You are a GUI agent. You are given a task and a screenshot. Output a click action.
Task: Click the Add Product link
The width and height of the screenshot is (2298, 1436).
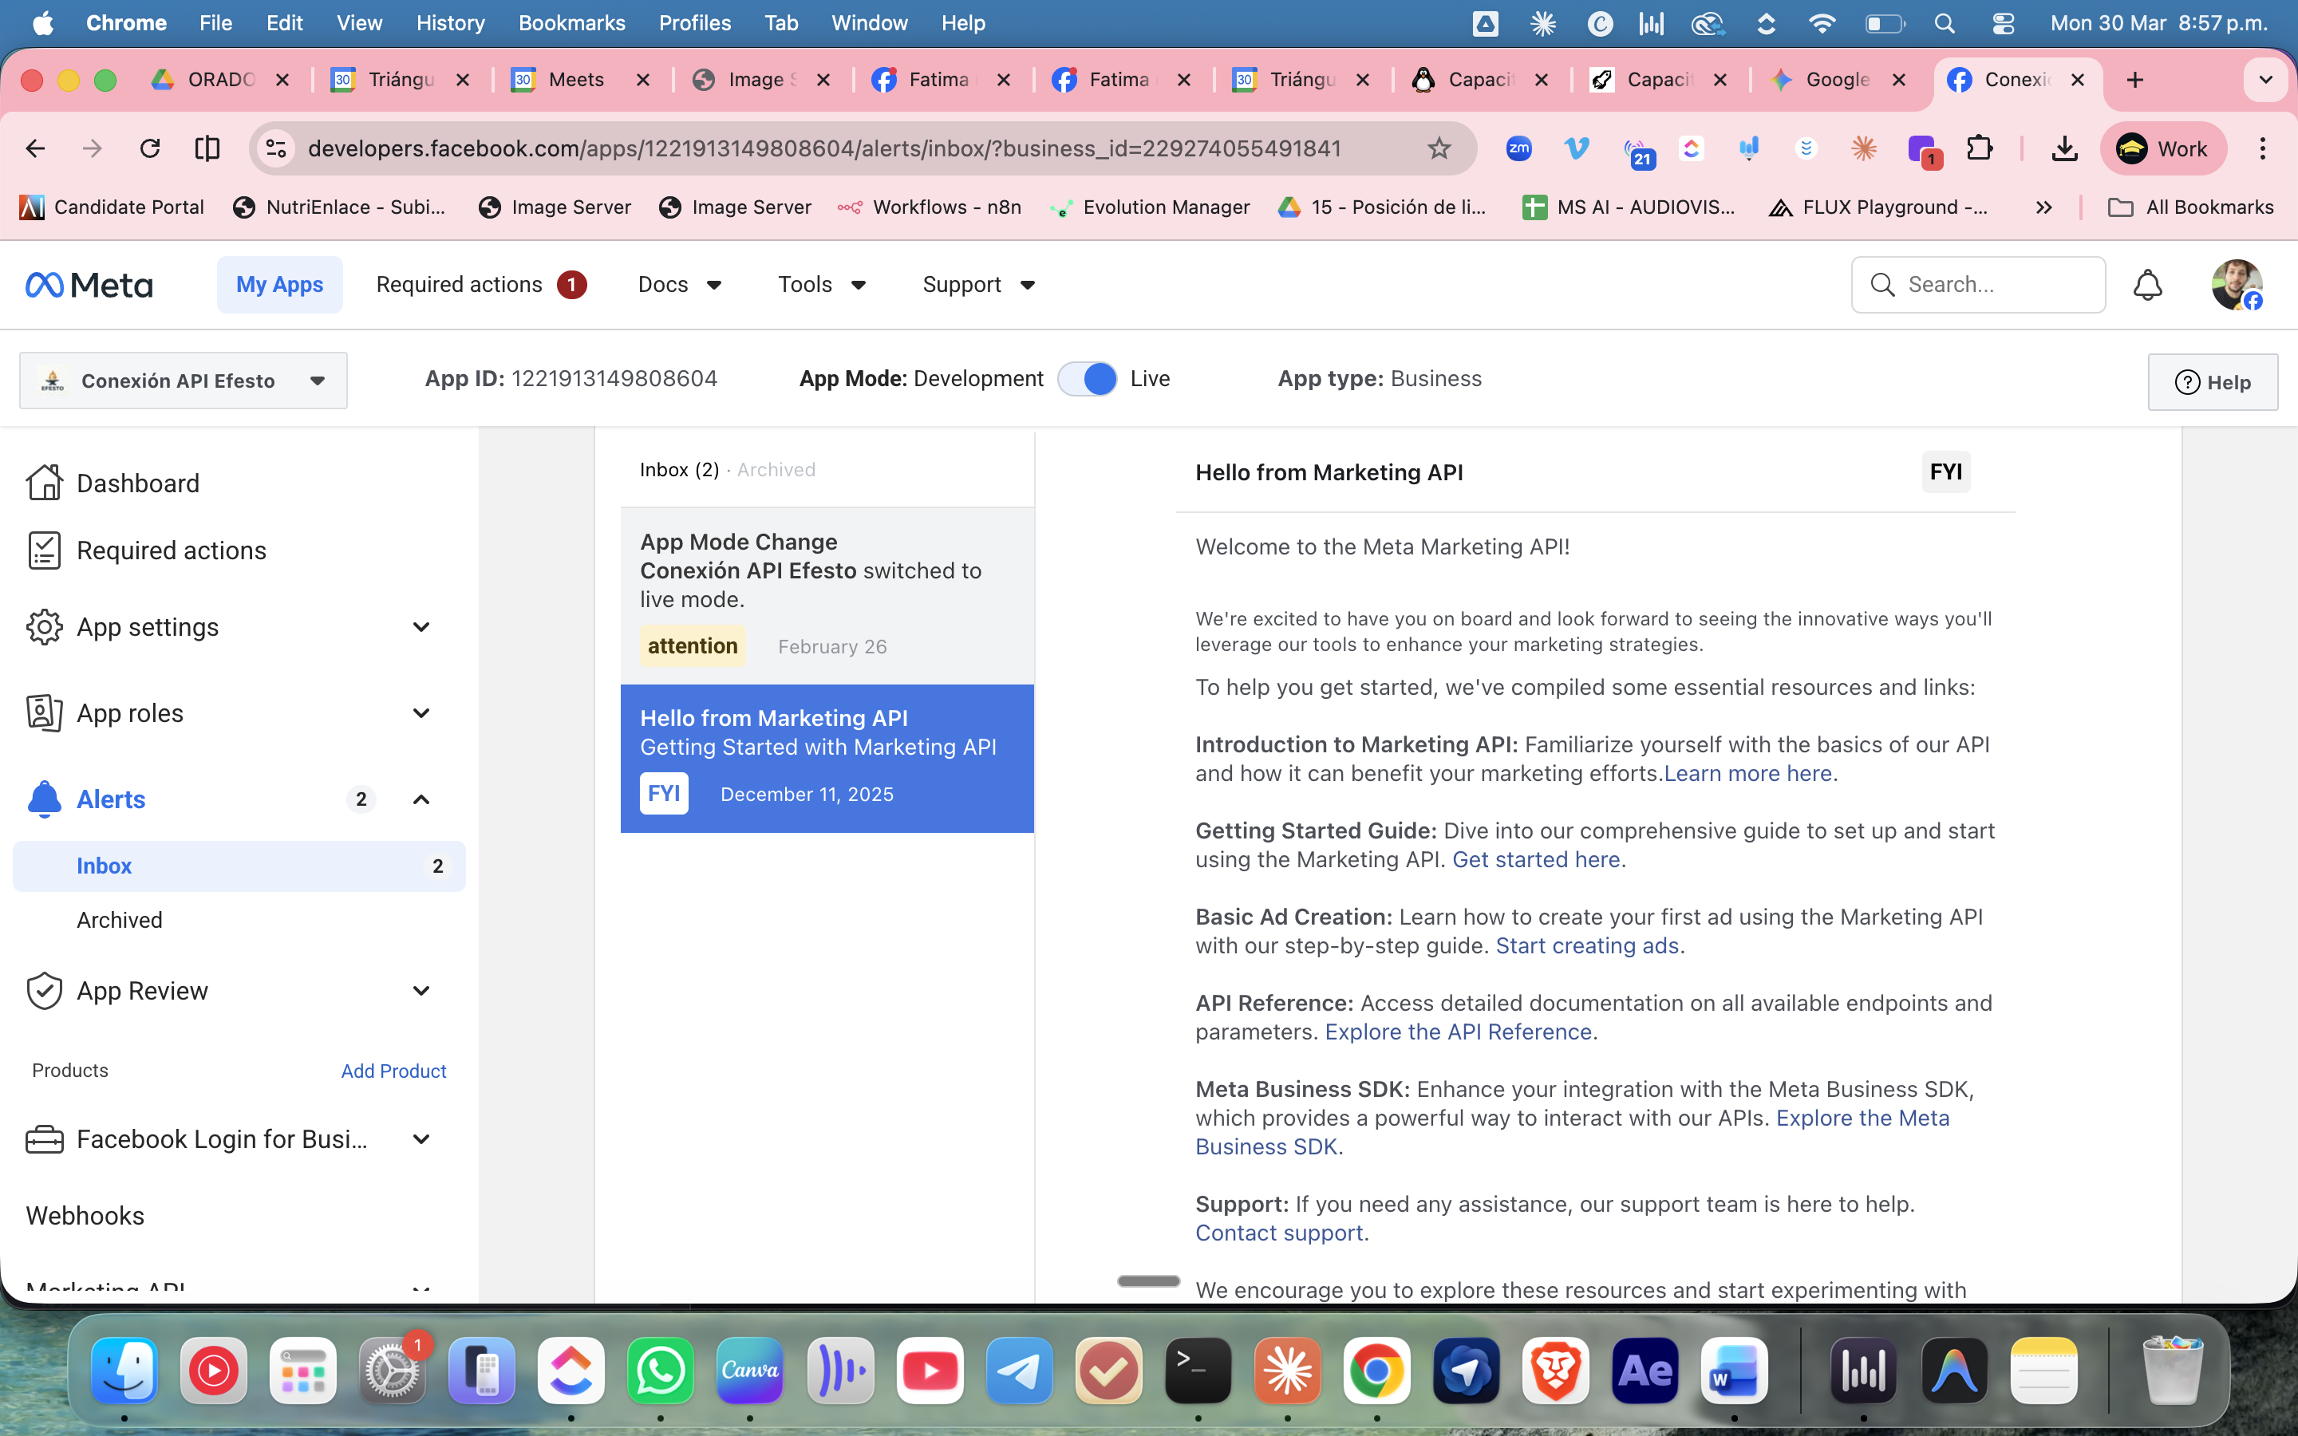393,1071
